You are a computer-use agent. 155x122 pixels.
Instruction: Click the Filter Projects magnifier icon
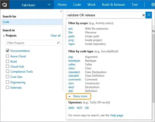[58, 43]
